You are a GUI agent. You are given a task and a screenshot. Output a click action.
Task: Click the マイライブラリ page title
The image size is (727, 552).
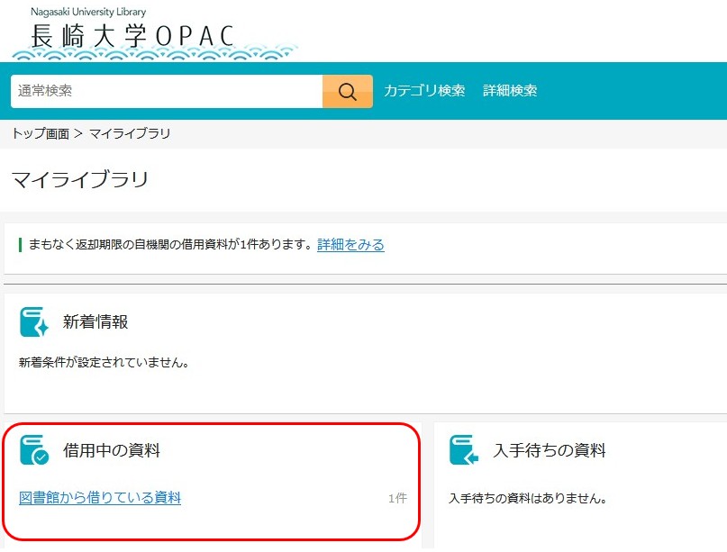[79, 179]
